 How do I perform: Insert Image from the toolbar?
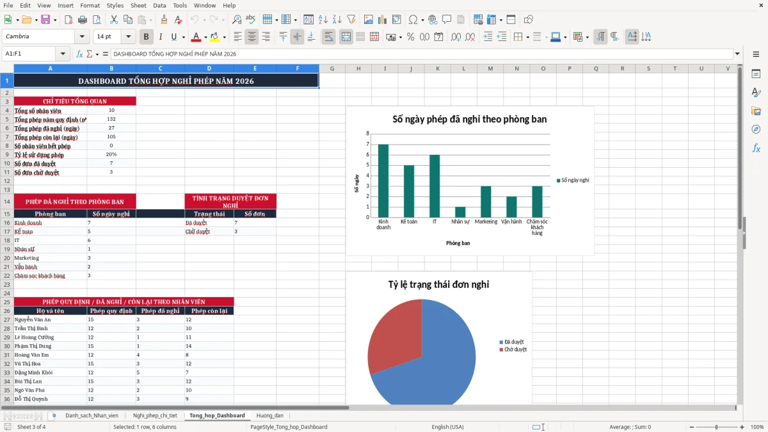367,20
